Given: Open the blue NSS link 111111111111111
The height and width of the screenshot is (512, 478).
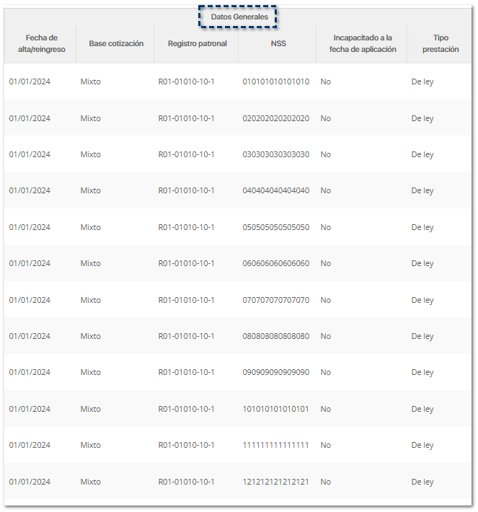Looking at the screenshot, I should (x=275, y=445).
